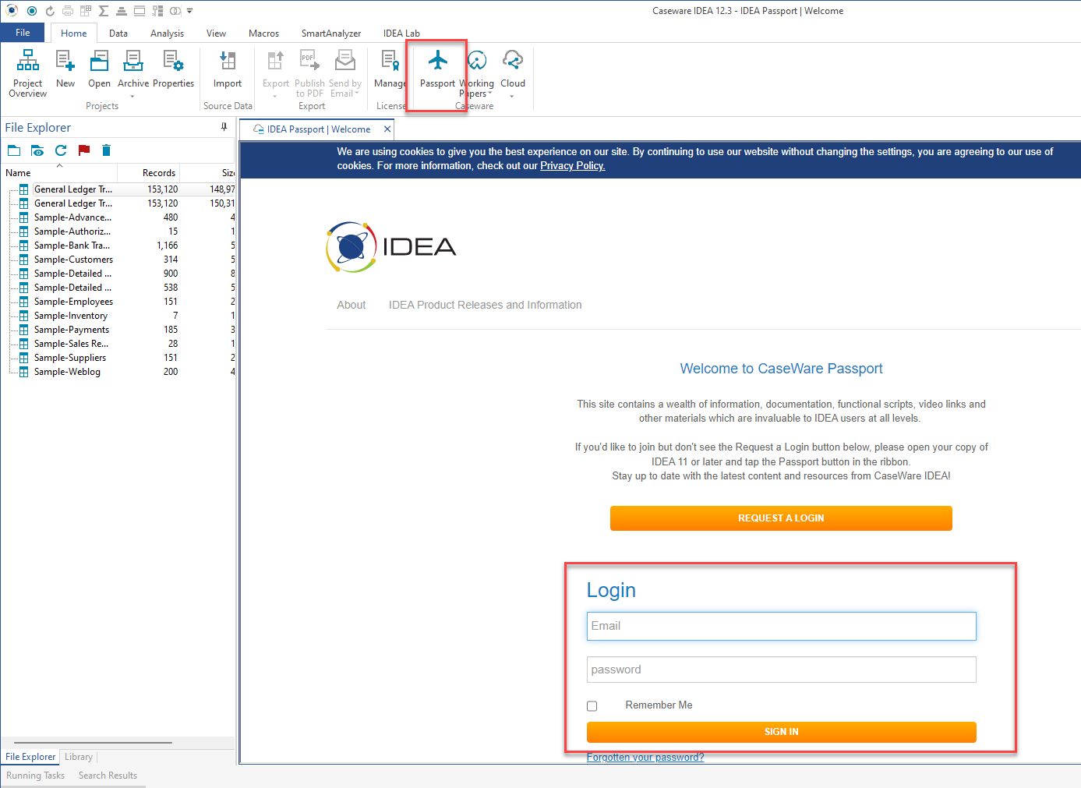
Task: Click the Forgotten your password link
Action: [x=645, y=757]
